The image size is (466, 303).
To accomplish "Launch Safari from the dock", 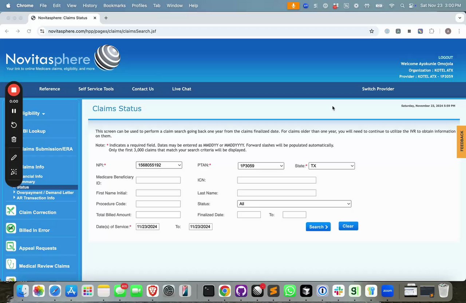I will [55, 291].
